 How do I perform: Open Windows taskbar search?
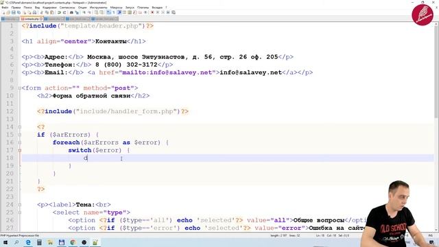pyautogui.click(x=16, y=242)
